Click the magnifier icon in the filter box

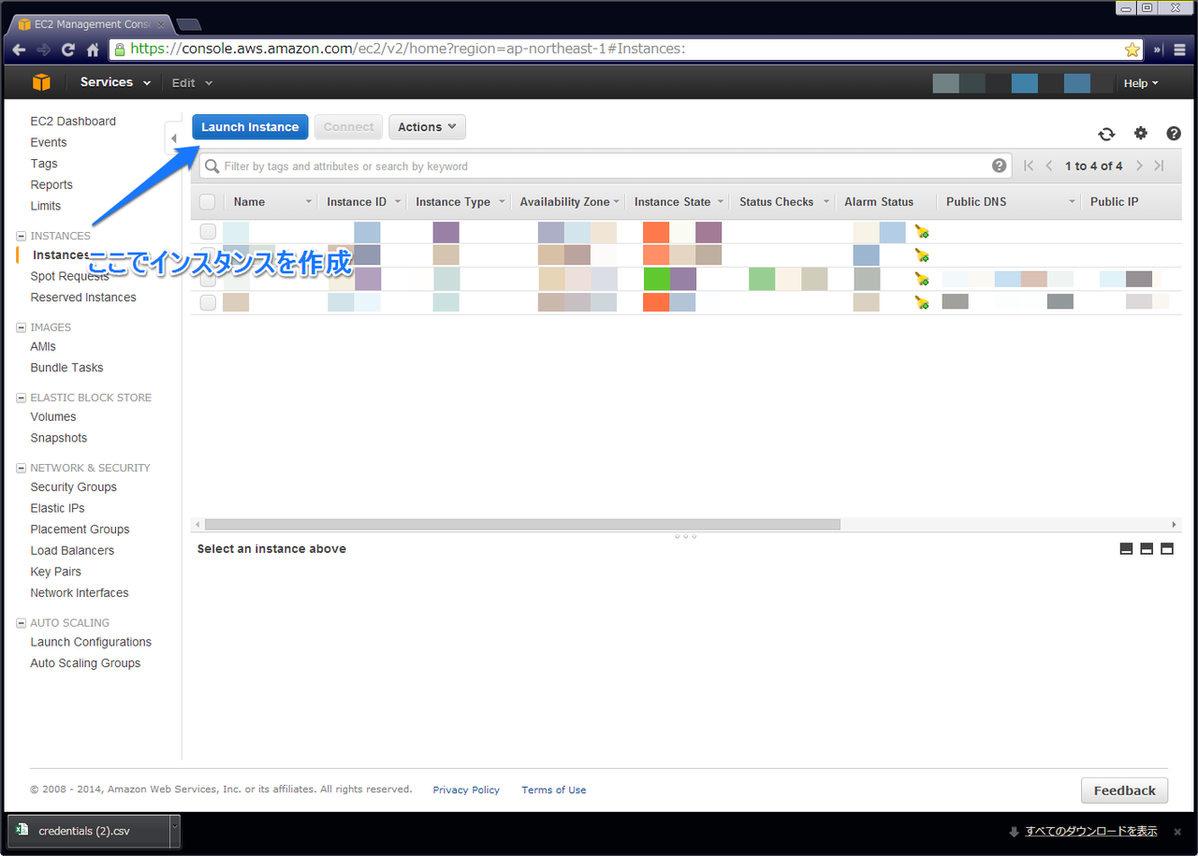pos(212,167)
